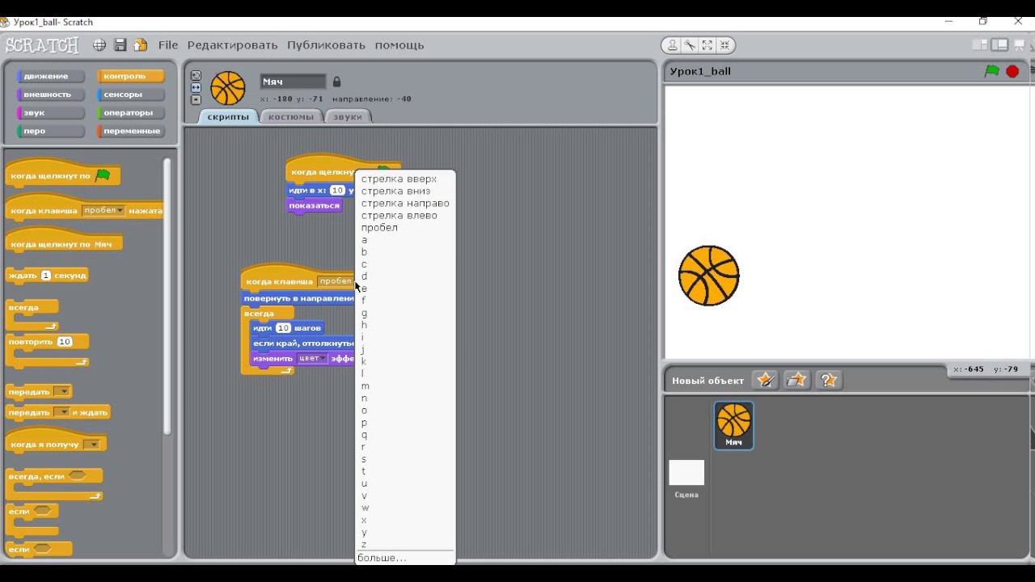Save the project with the floppy disk icon
Image resolution: width=1035 pixels, height=582 pixels.
click(x=120, y=45)
